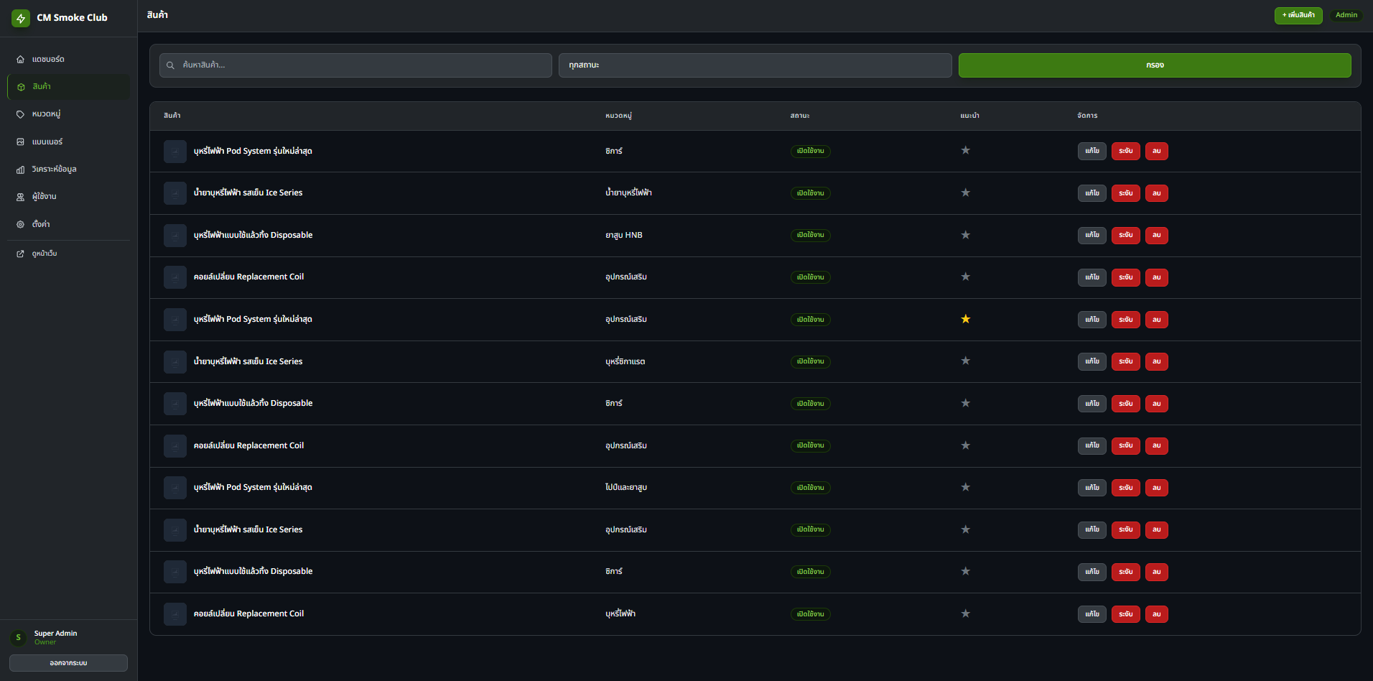Toggle featured star for Pod System ไปป์และยาสูบ row

(x=966, y=487)
